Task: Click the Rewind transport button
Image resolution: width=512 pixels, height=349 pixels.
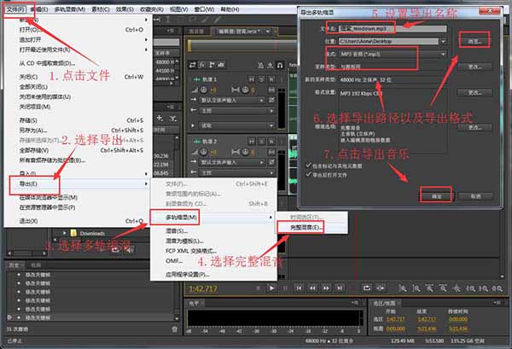Action: click(312, 288)
